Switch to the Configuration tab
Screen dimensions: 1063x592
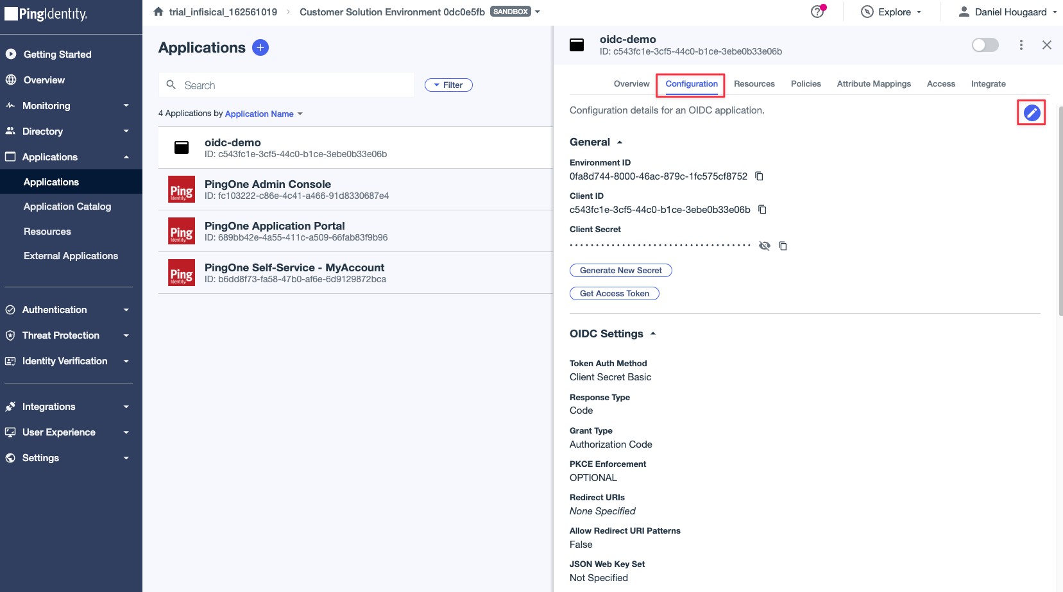click(692, 84)
